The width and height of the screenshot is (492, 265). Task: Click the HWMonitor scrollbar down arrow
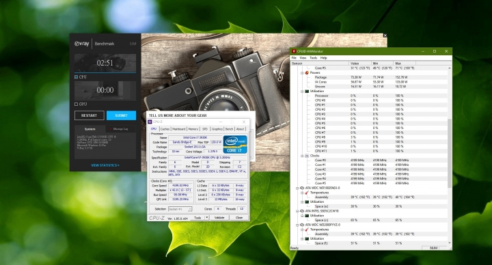pos(450,243)
